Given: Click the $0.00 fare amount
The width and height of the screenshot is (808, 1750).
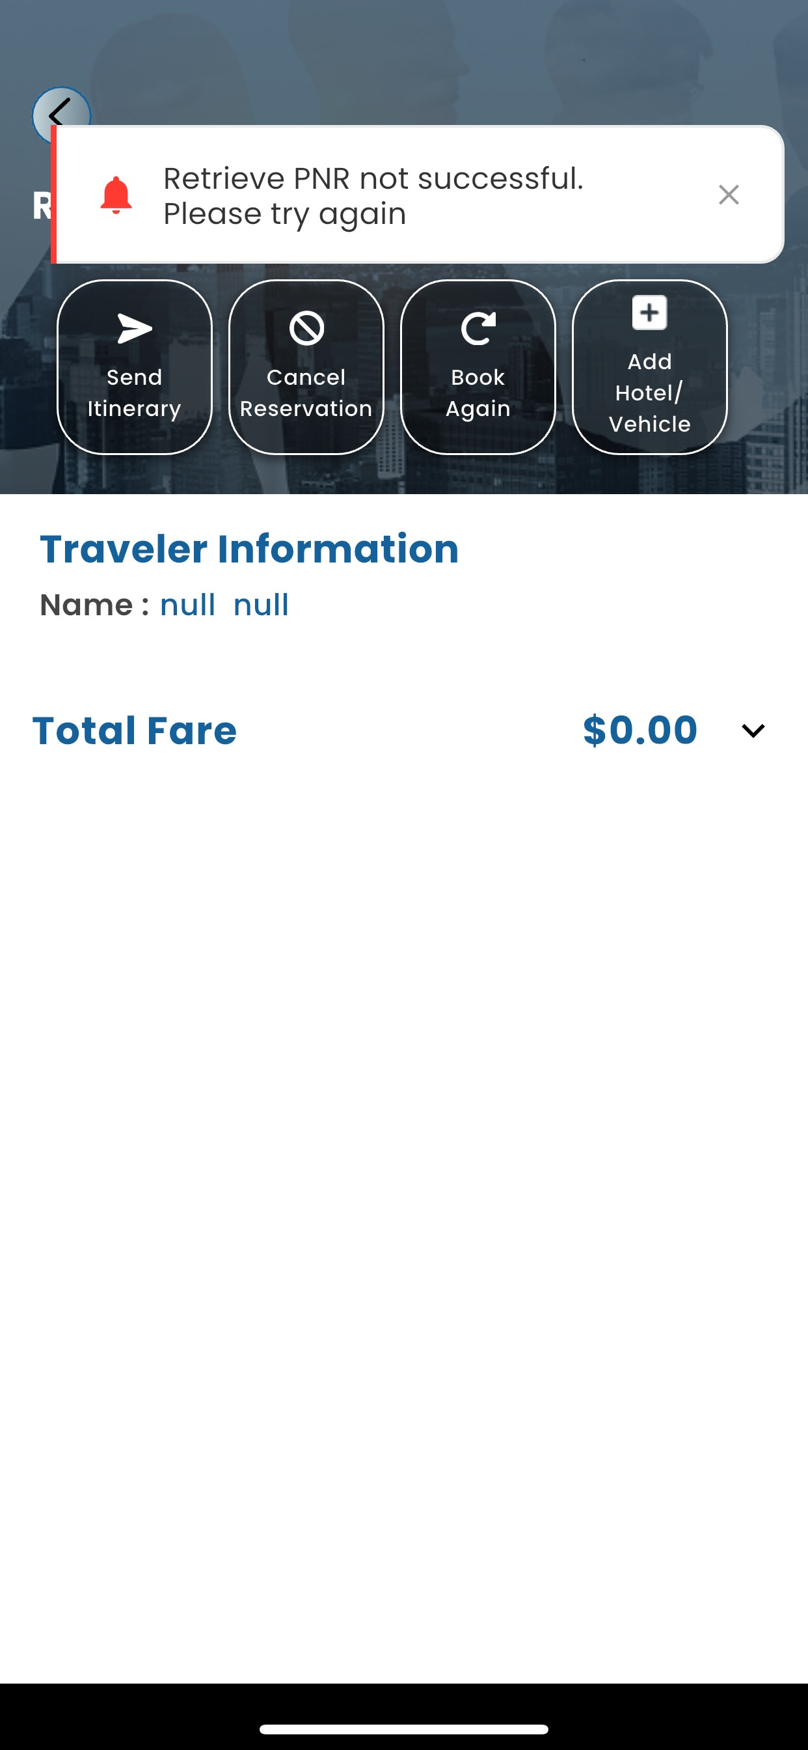Looking at the screenshot, I should coord(640,730).
